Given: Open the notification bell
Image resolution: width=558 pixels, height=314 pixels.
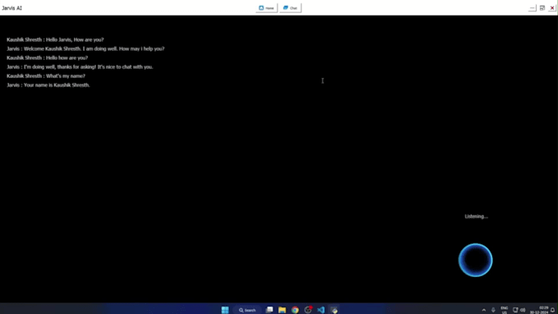Looking at the screenshot, I should coord(552,310).
